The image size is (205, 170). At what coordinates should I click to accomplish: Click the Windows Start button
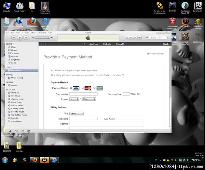(x=5, y=160)
